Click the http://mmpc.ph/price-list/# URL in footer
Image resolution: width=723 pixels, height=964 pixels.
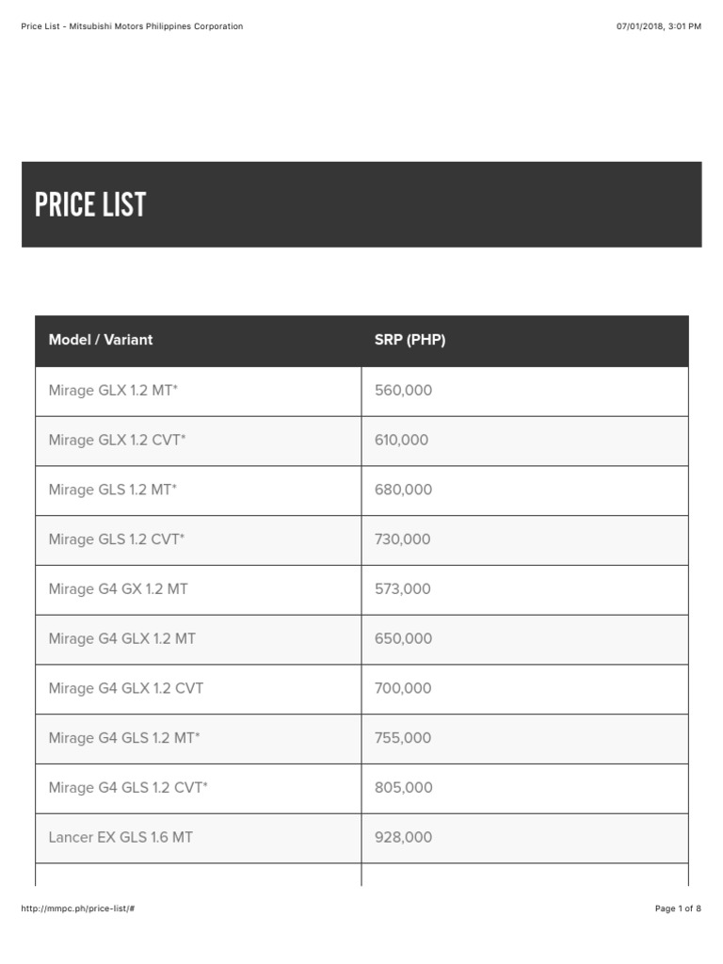[79, 908]
